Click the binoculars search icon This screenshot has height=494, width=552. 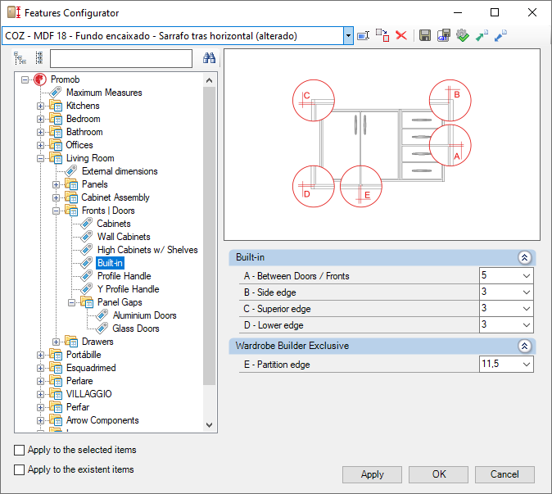[209, 57]
